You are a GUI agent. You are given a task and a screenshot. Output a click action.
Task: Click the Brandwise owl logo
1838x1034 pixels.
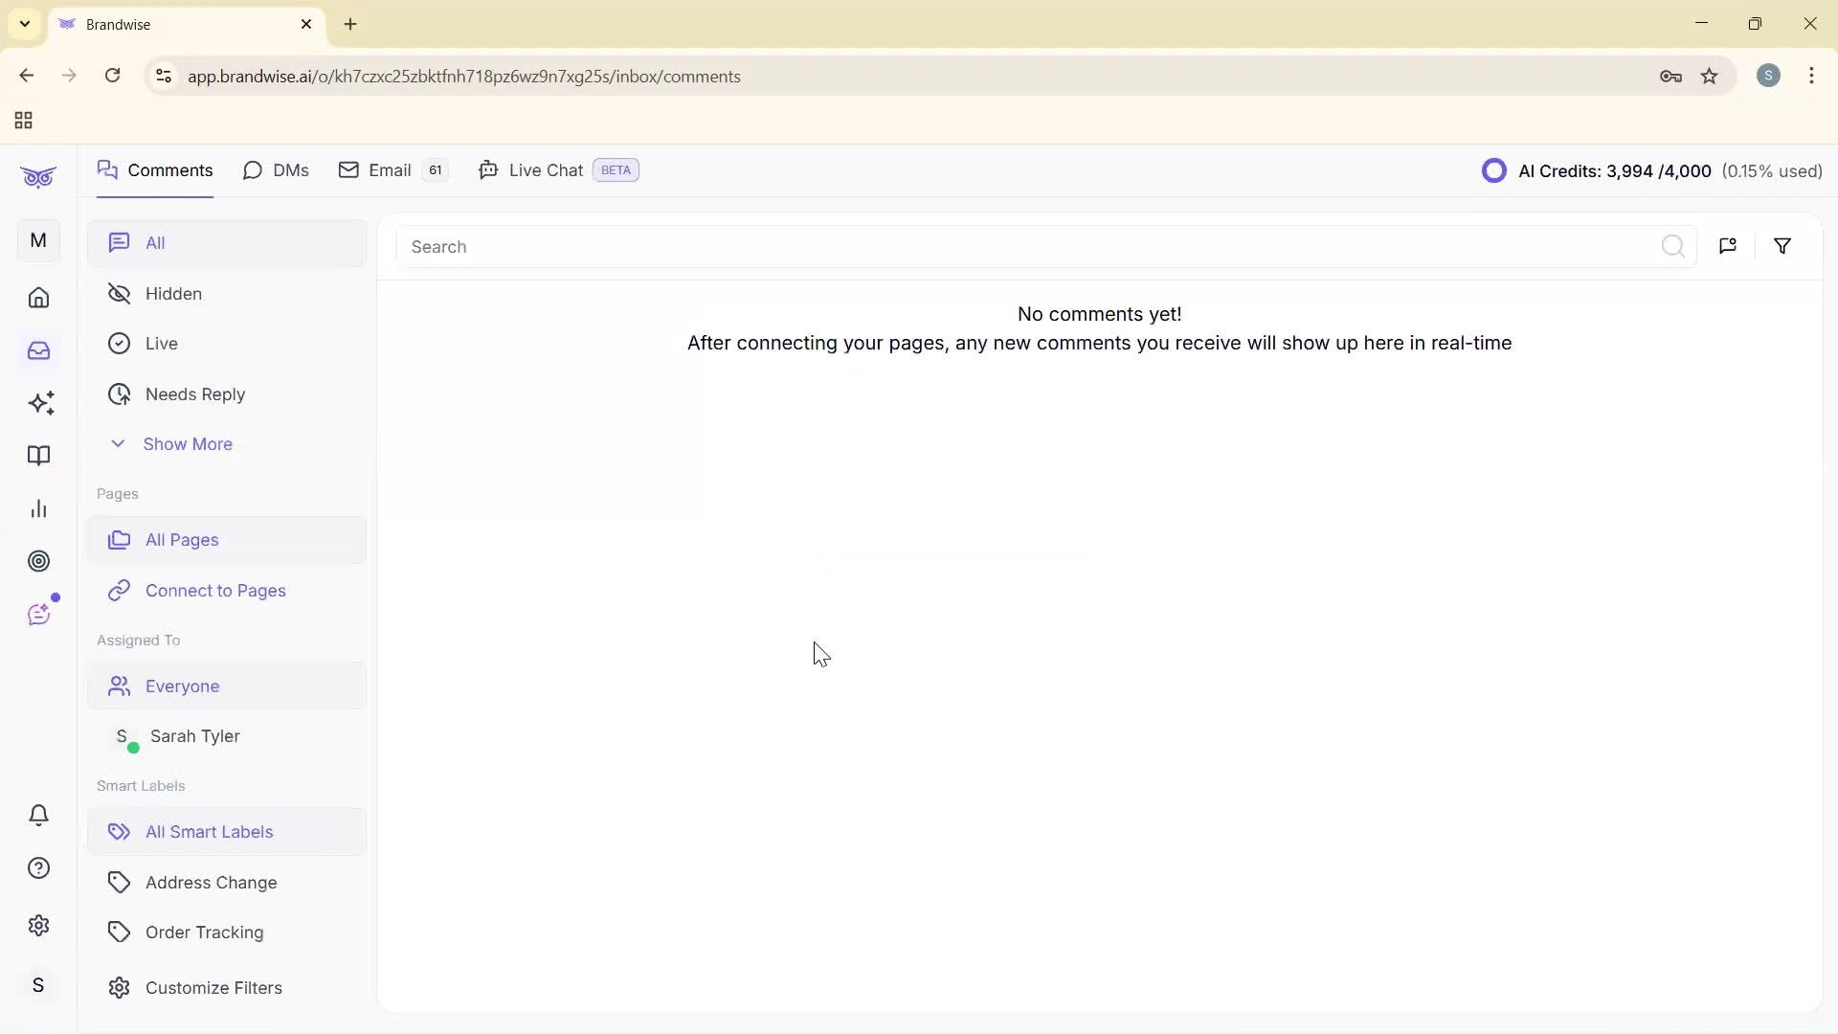[38, 176]
